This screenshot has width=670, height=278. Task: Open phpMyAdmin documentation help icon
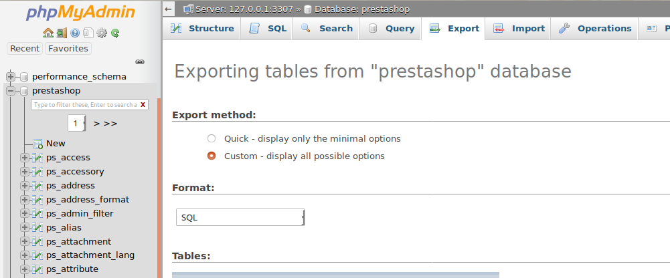pyautogui.click(x=75, y=33)
